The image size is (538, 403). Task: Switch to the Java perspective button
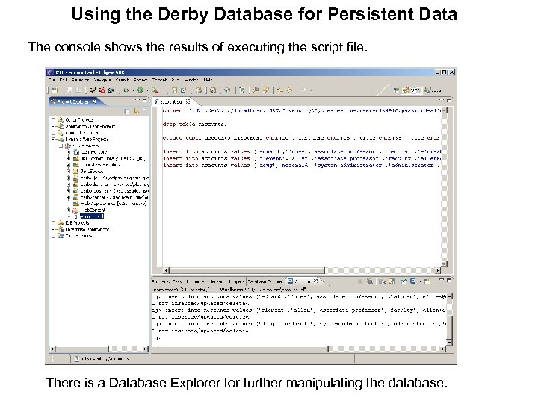pyautogui.click(x=433, y=90)
